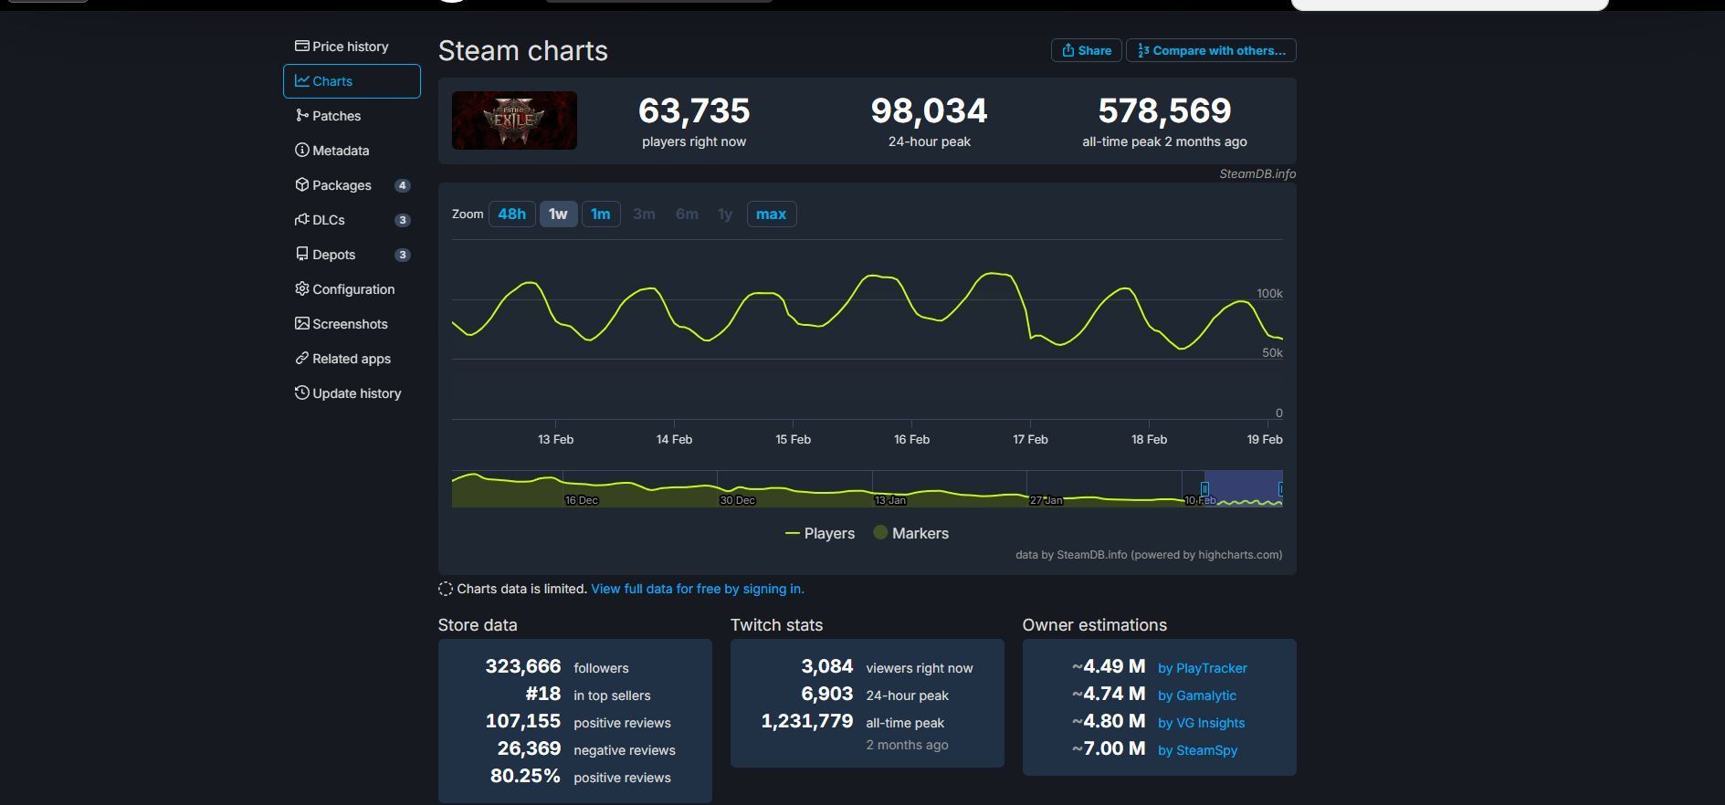Open the Update history page

click(x=356, y=393)
